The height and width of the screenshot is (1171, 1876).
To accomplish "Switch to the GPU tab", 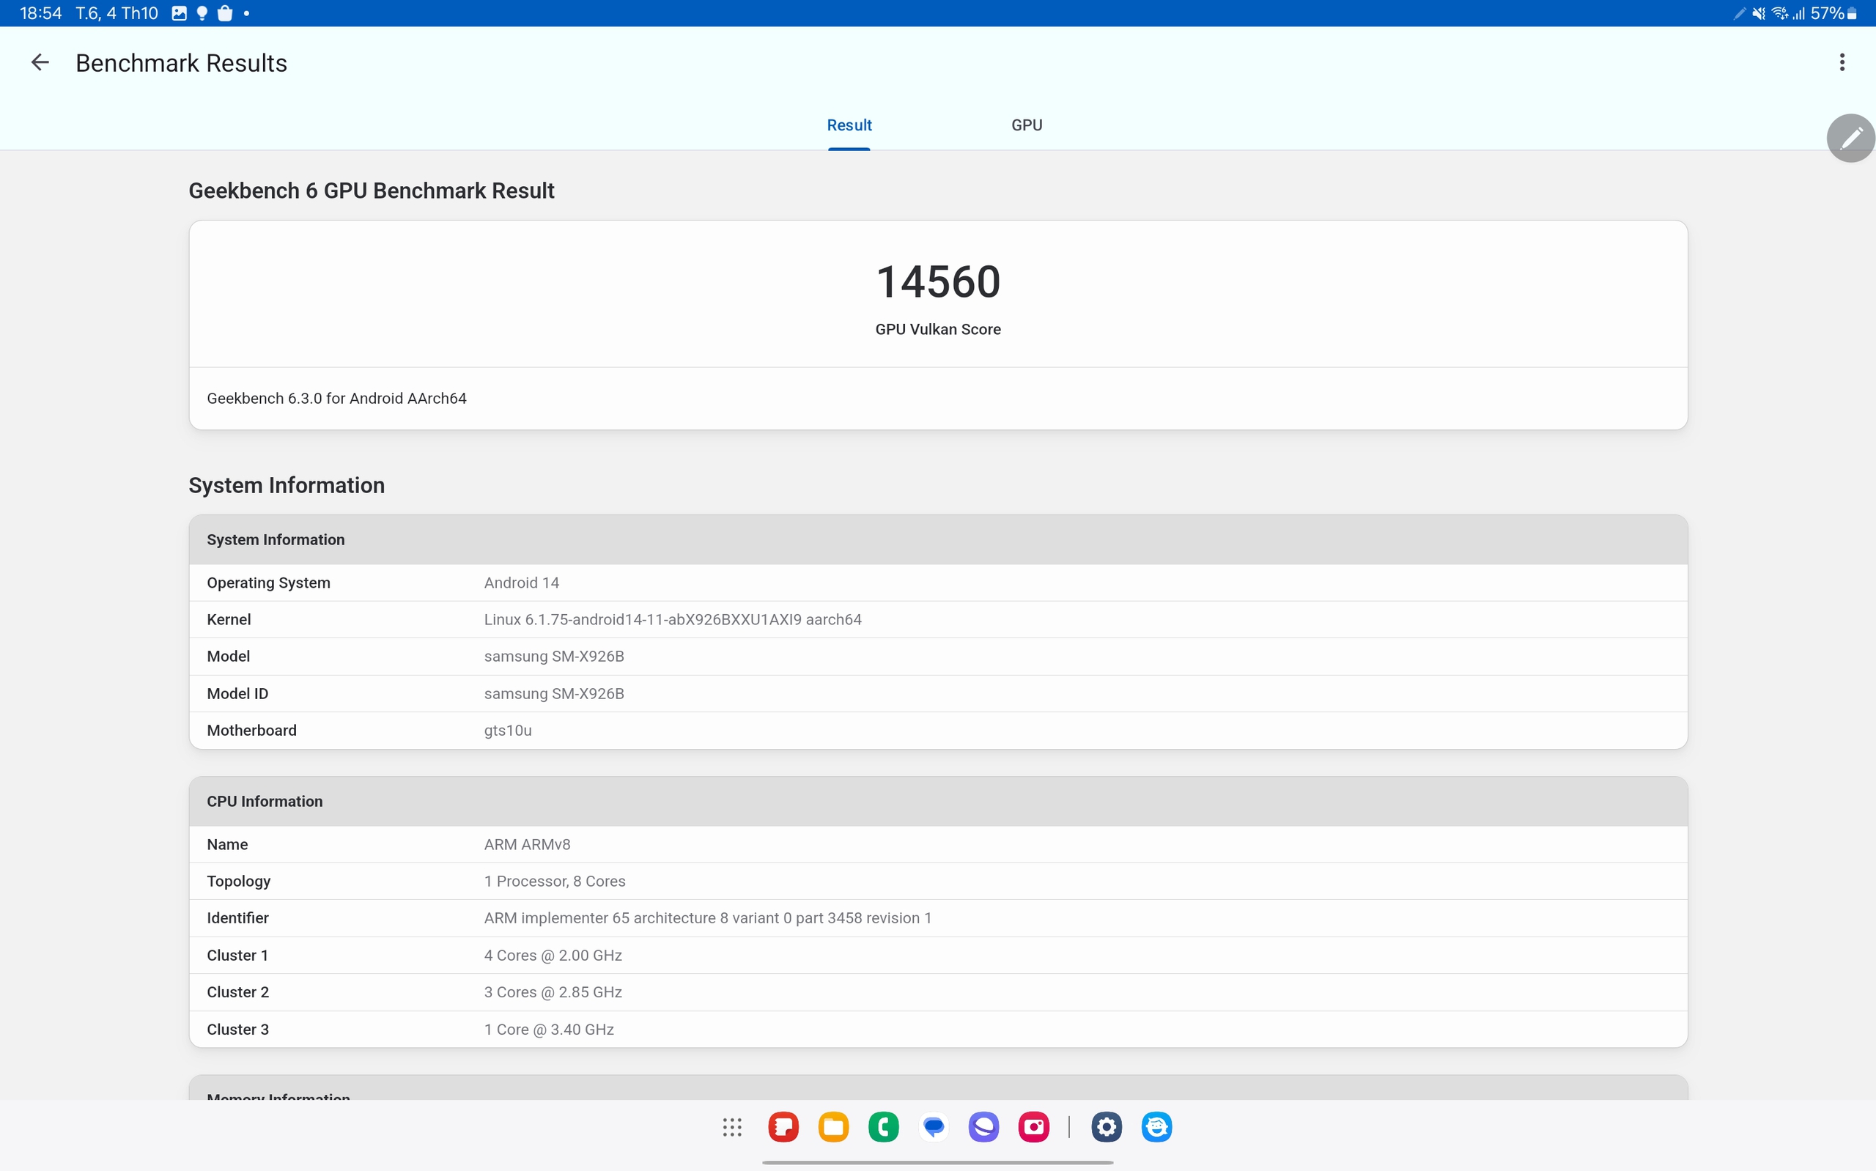I will coord(1027,125).
